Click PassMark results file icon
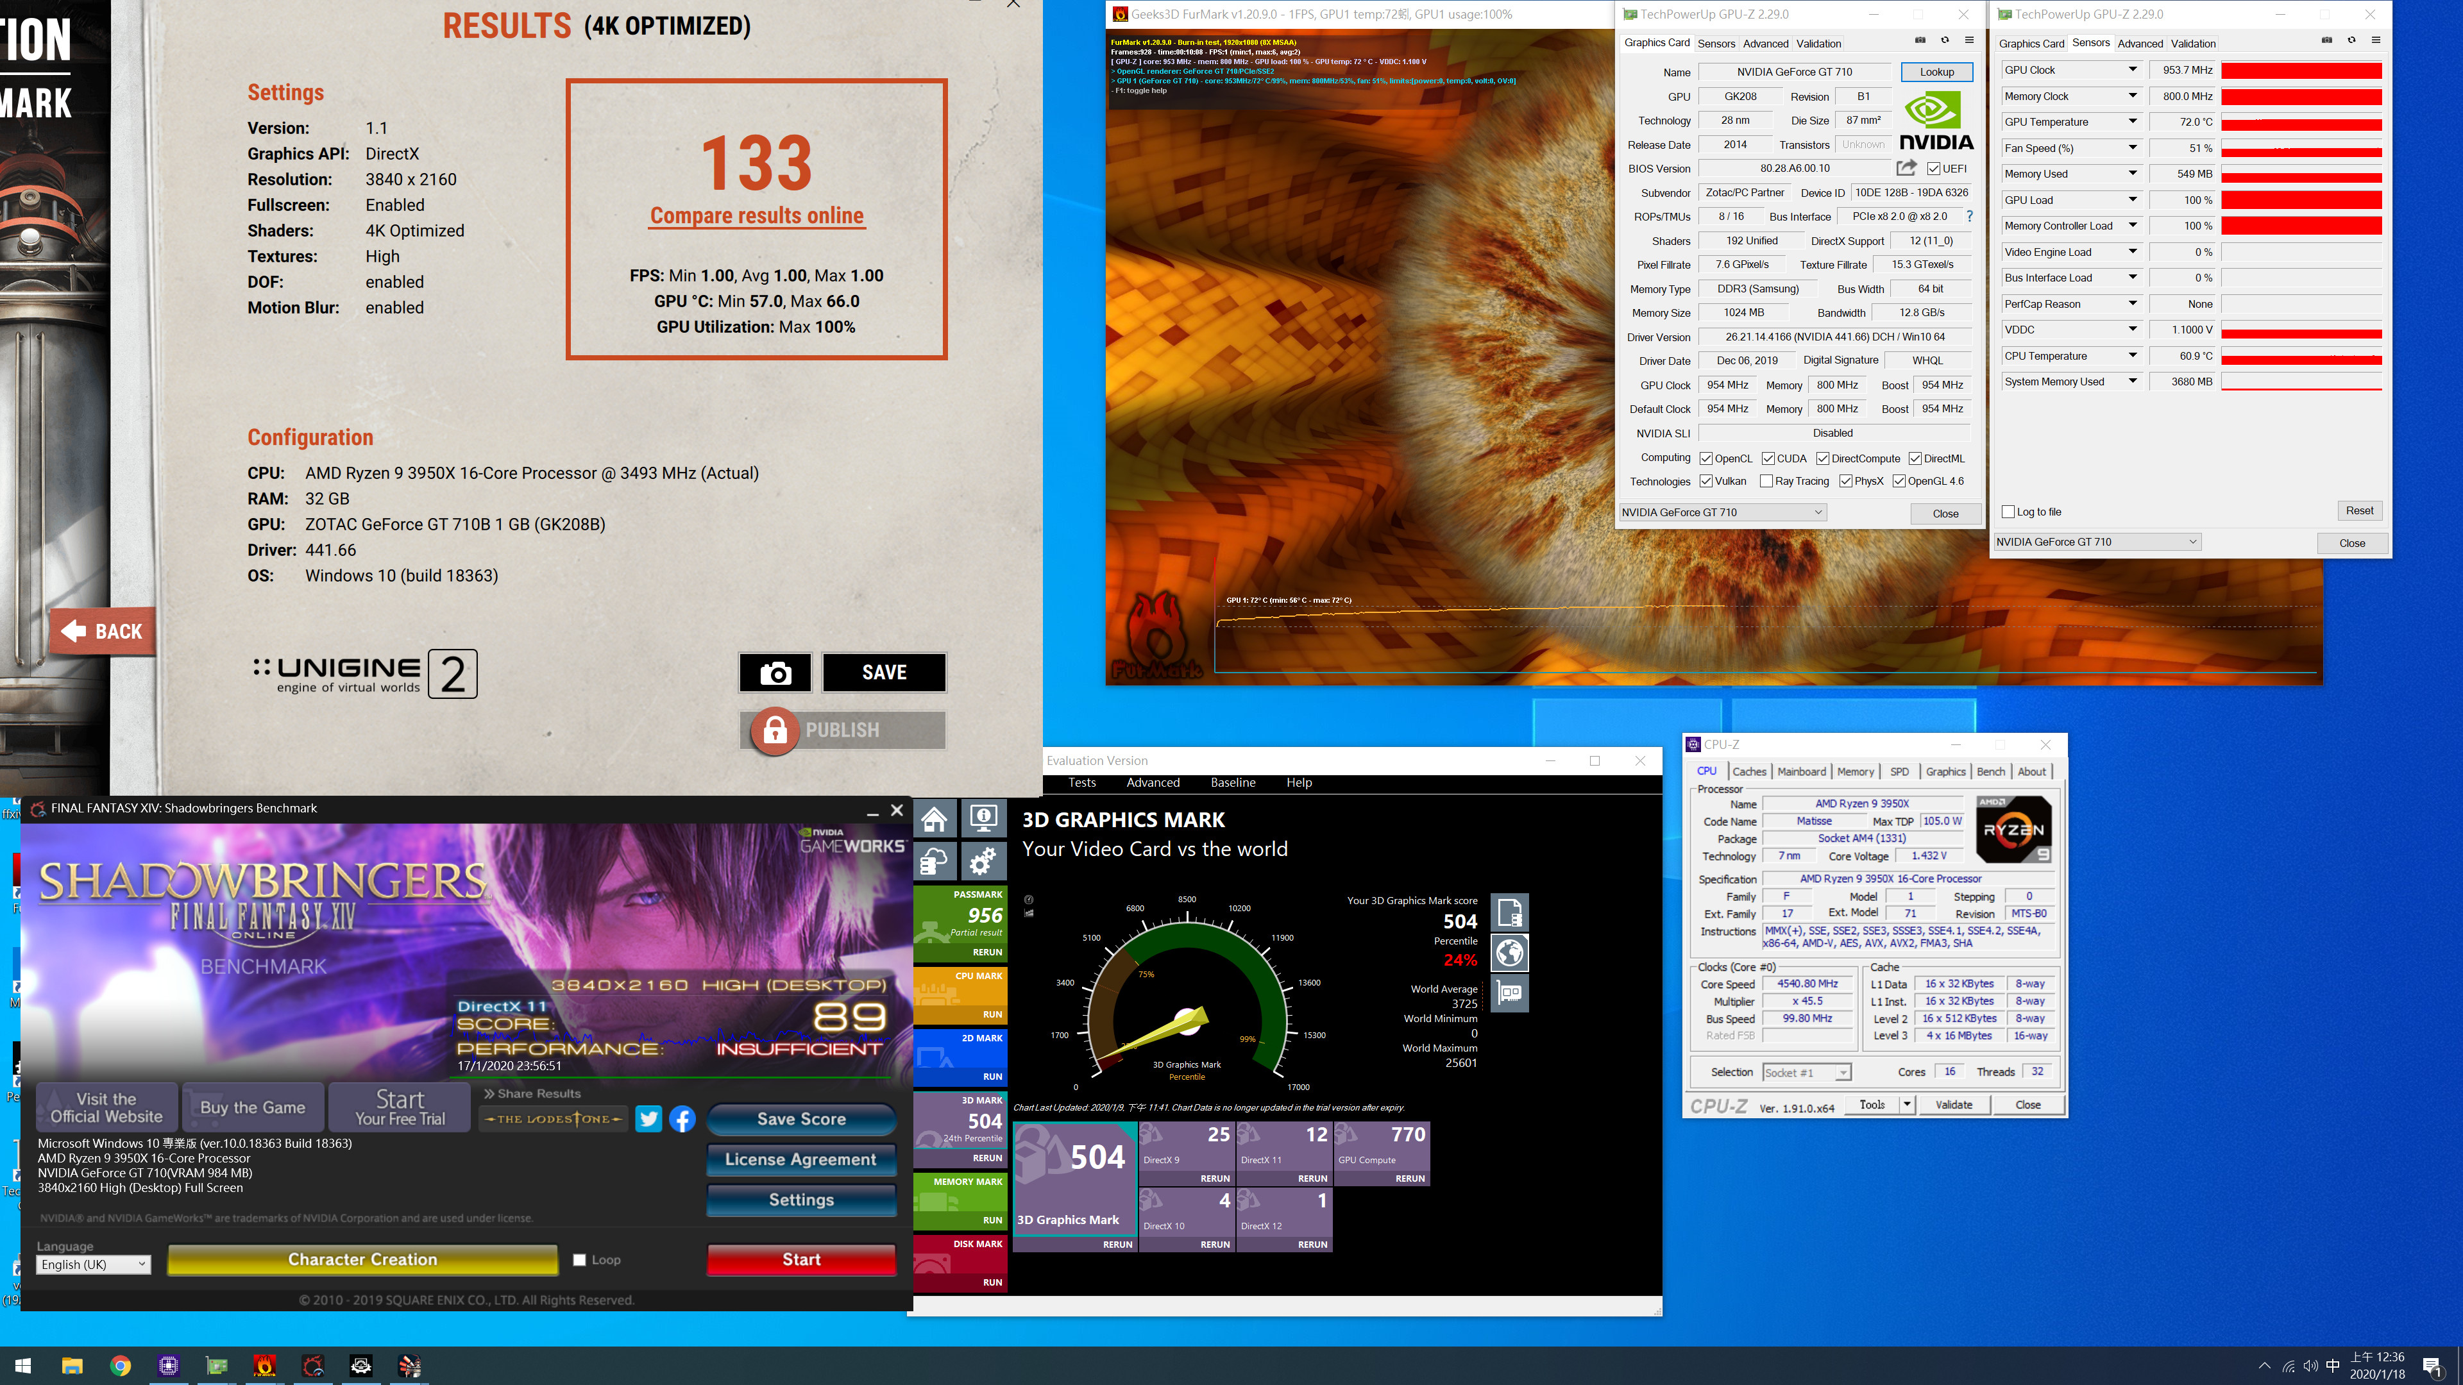Viewport: 2463px width, 1385px height. point(1510,912)
